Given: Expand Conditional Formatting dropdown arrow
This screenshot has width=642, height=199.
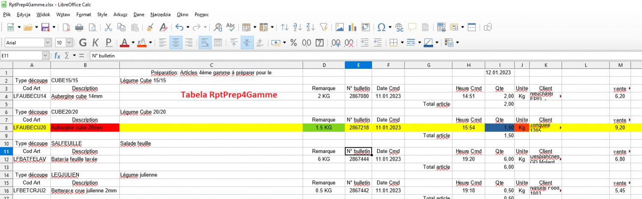Looking at the screenshot, I should tap(458, 43).
